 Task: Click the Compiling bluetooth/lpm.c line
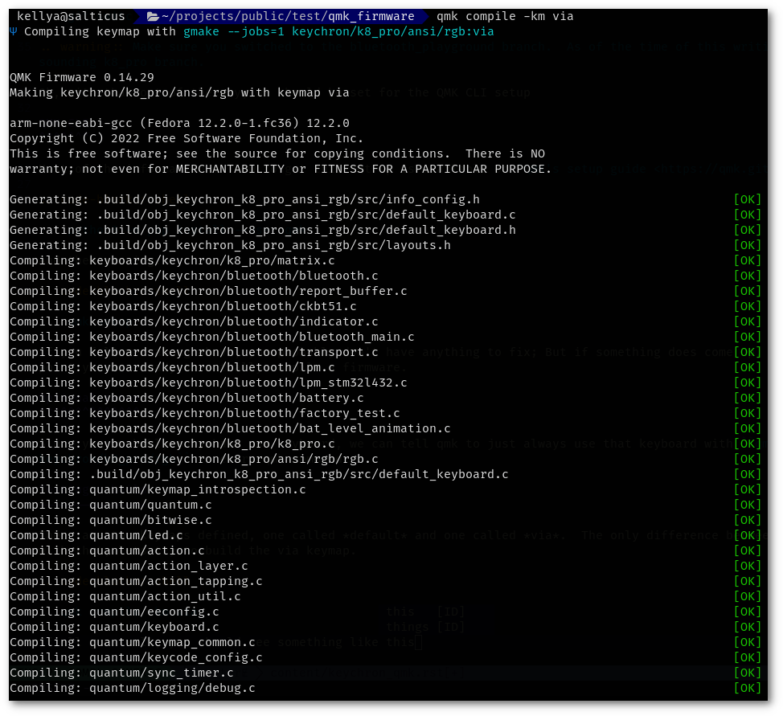click(172, 367)
